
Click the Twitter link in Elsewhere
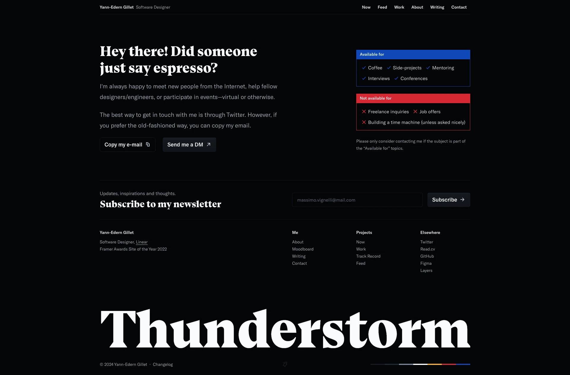tap(427, 242)
